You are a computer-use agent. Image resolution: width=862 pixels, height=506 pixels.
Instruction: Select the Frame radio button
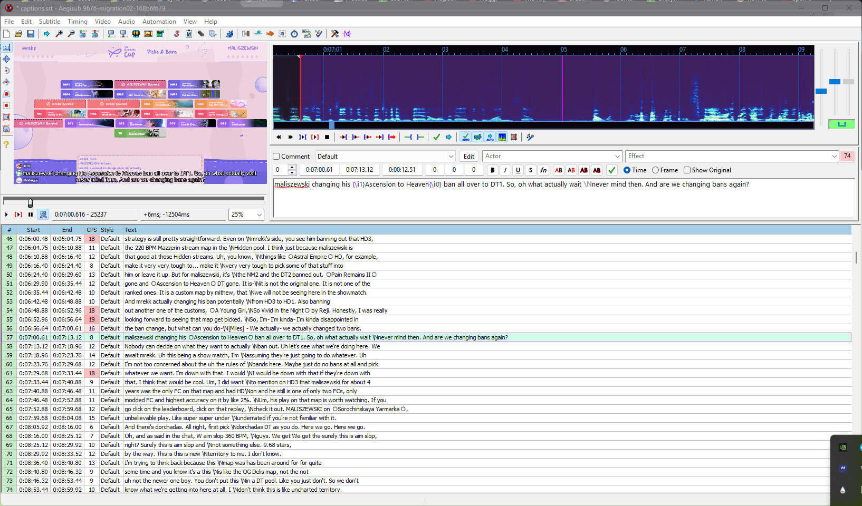click(x=655, y=170)
